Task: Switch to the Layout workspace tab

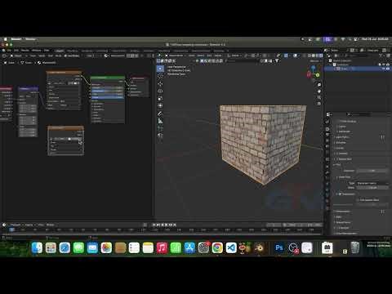Action: (x=60, y=51)
